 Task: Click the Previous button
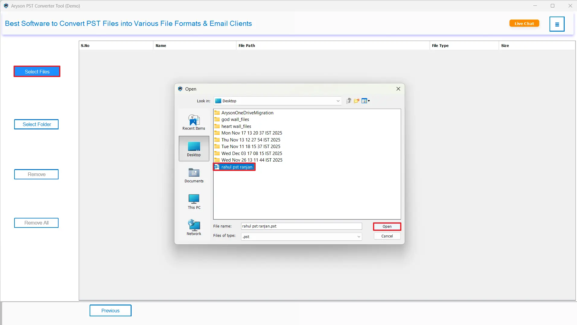tap(110, 311)
